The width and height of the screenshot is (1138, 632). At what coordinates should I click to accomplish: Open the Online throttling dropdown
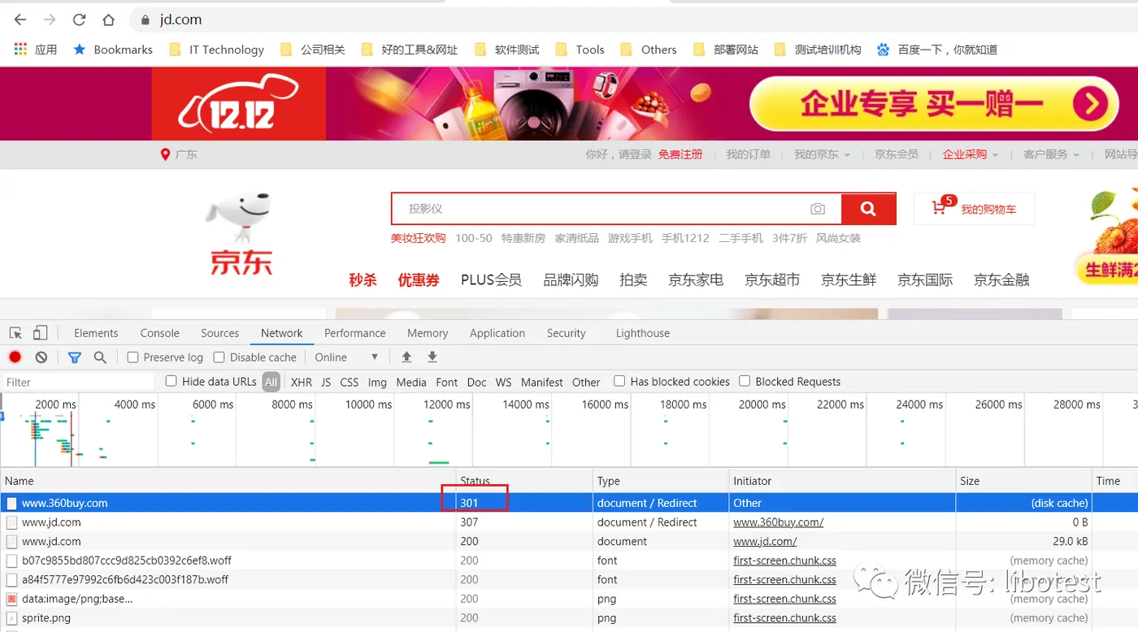tap(347, 357)
